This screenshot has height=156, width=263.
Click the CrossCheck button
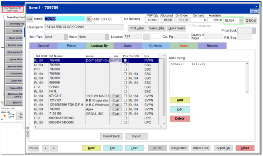(111, 136)
